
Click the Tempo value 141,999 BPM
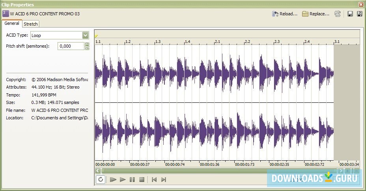click(44, 95)
